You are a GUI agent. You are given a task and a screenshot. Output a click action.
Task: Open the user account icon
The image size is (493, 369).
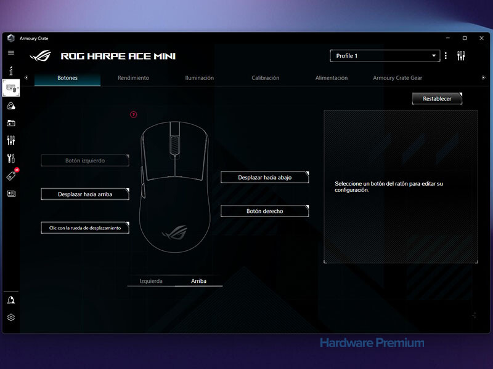pyautogui.click(x=11, y=300)
